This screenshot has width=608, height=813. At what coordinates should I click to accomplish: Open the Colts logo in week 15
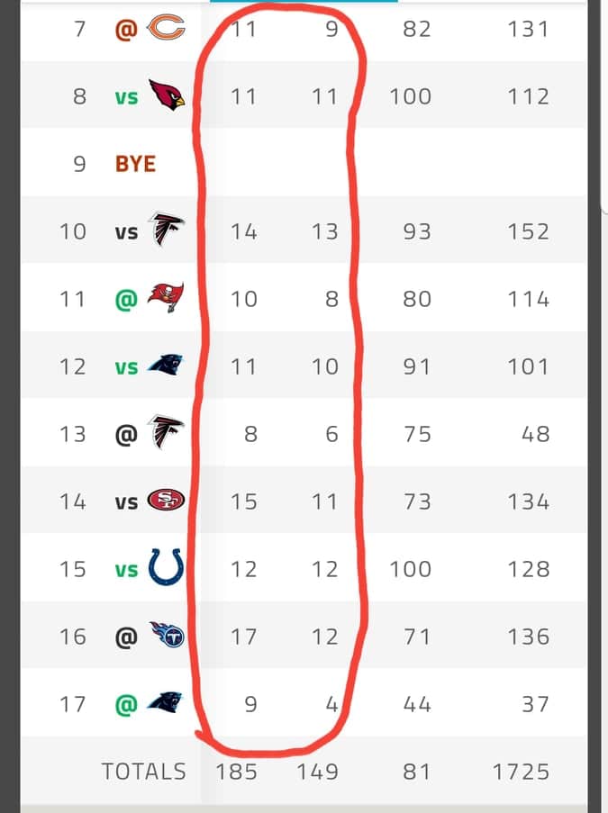point(166,567)
